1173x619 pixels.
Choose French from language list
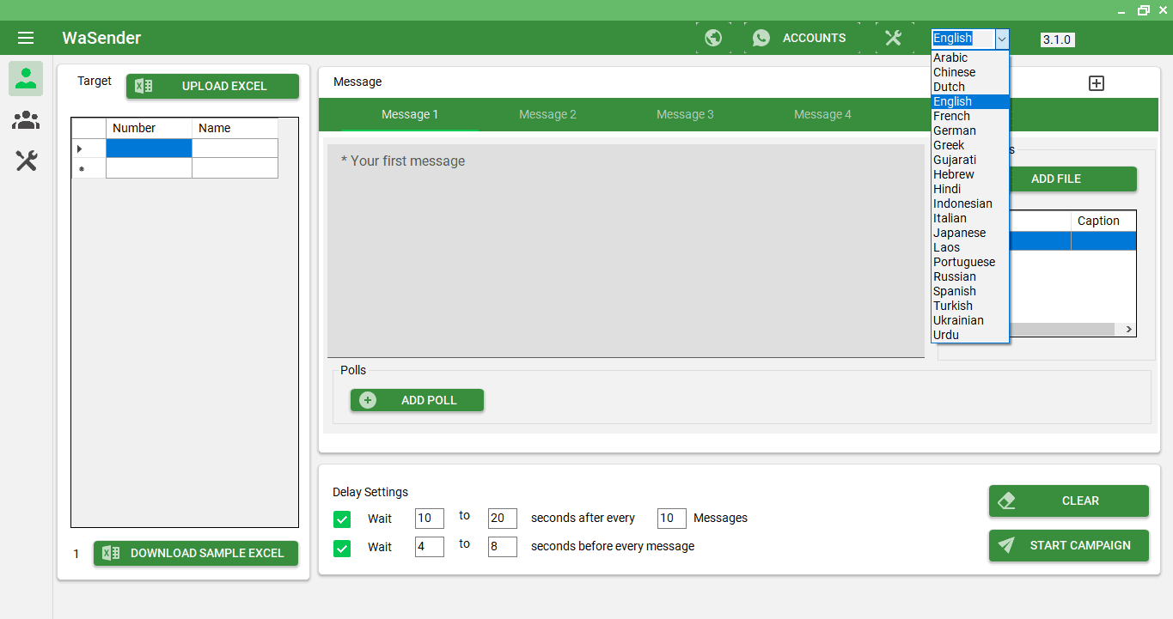click(970, 116)
